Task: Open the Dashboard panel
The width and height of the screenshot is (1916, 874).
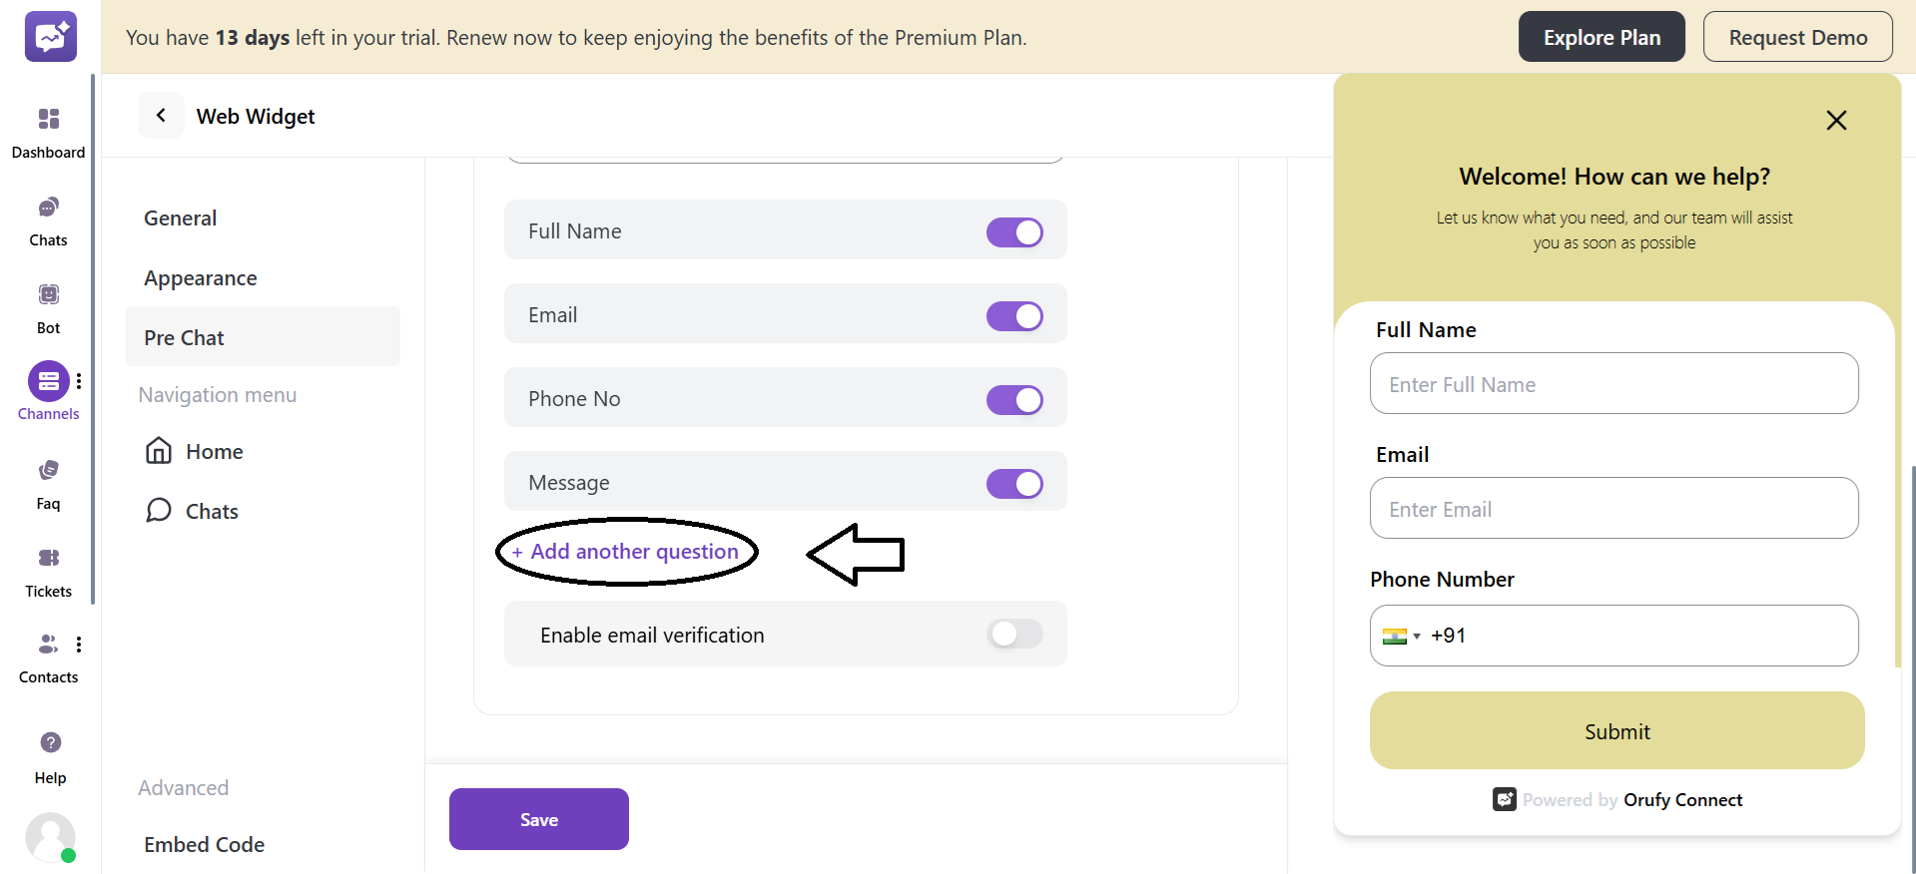Action: pos(48,131)
